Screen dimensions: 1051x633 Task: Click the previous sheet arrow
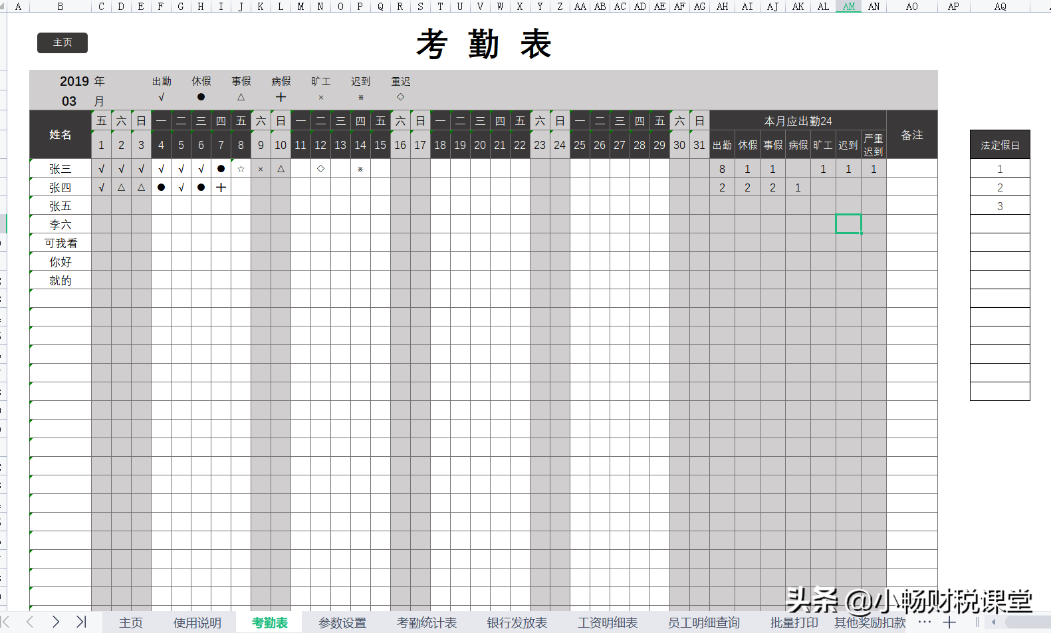coord(30,622)
